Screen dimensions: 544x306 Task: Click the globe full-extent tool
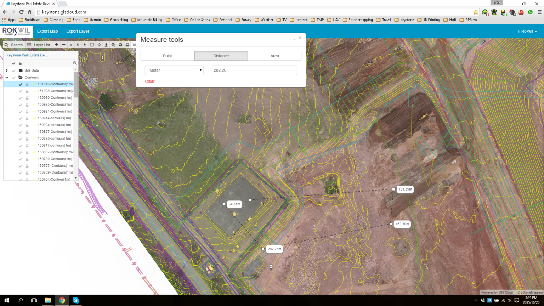tap(120, 45)
